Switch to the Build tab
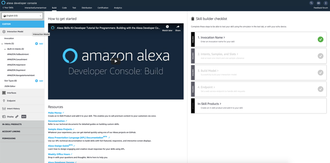The width and height of the screenshot is (330, 163). pos(54,8)
